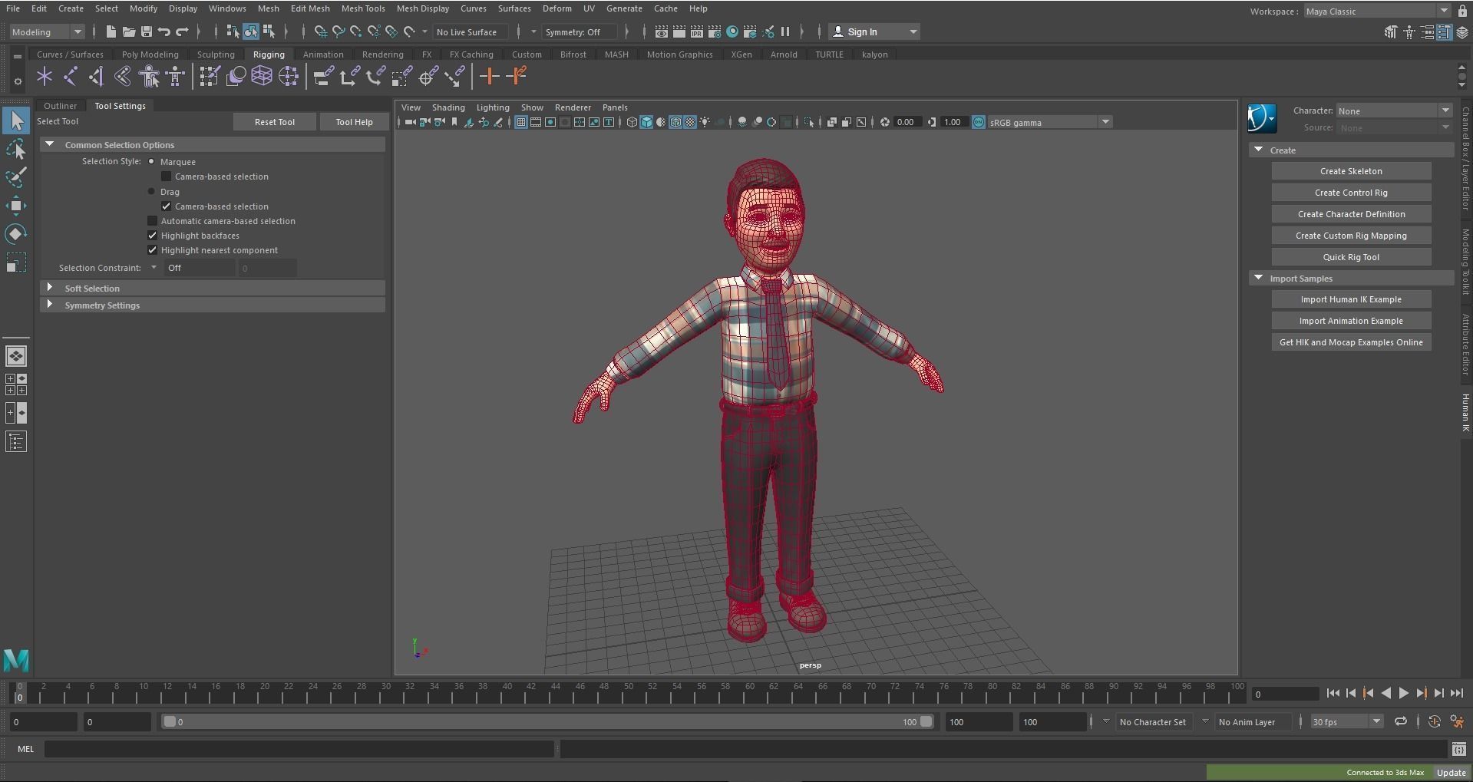This screenshot has height=782, width=1473.
Task: Open the sRGB gamma dropdown in viewport
Action: tap(1049, 122)
